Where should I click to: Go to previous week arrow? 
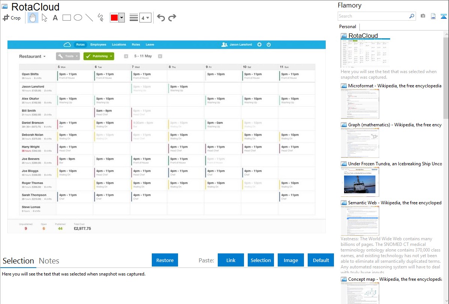pos(126,56)
